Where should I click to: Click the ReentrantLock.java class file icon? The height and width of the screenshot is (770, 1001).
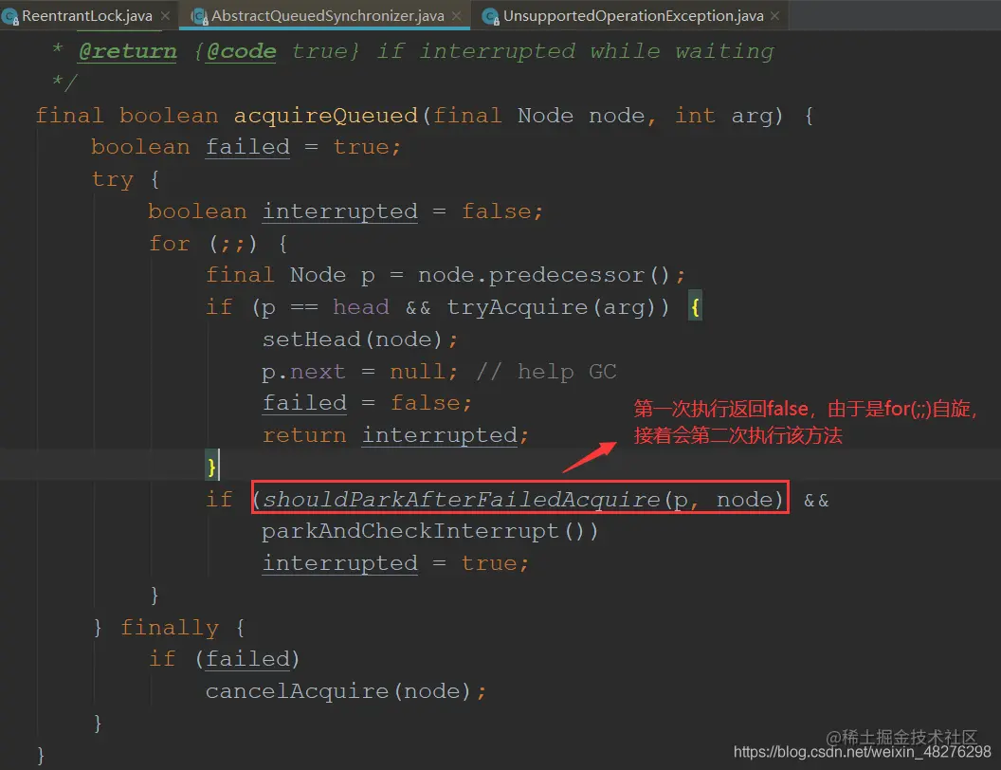pyautogui.click(x=10, y=17)
